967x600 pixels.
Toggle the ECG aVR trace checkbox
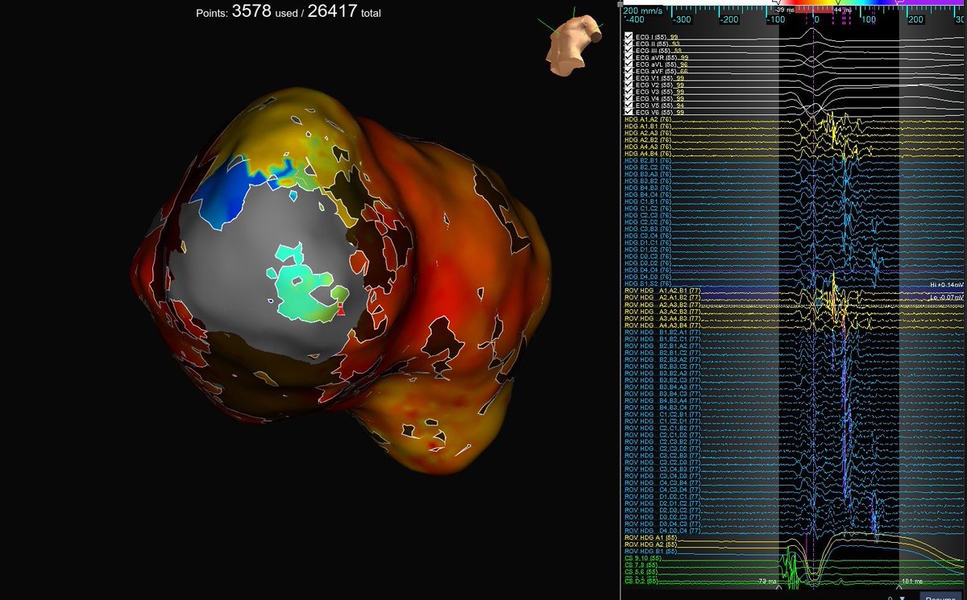pyautogui.click(x=629, y=58)
